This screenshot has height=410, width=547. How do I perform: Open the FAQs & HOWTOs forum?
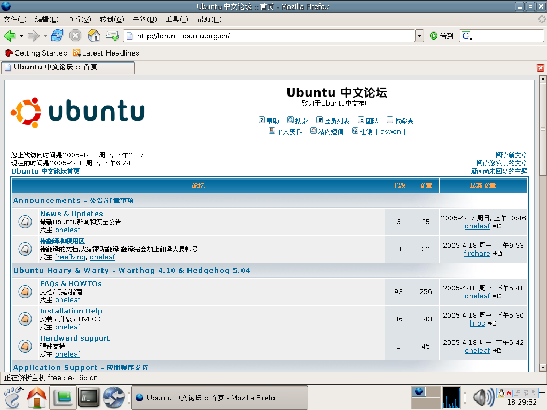coord(71,284)
